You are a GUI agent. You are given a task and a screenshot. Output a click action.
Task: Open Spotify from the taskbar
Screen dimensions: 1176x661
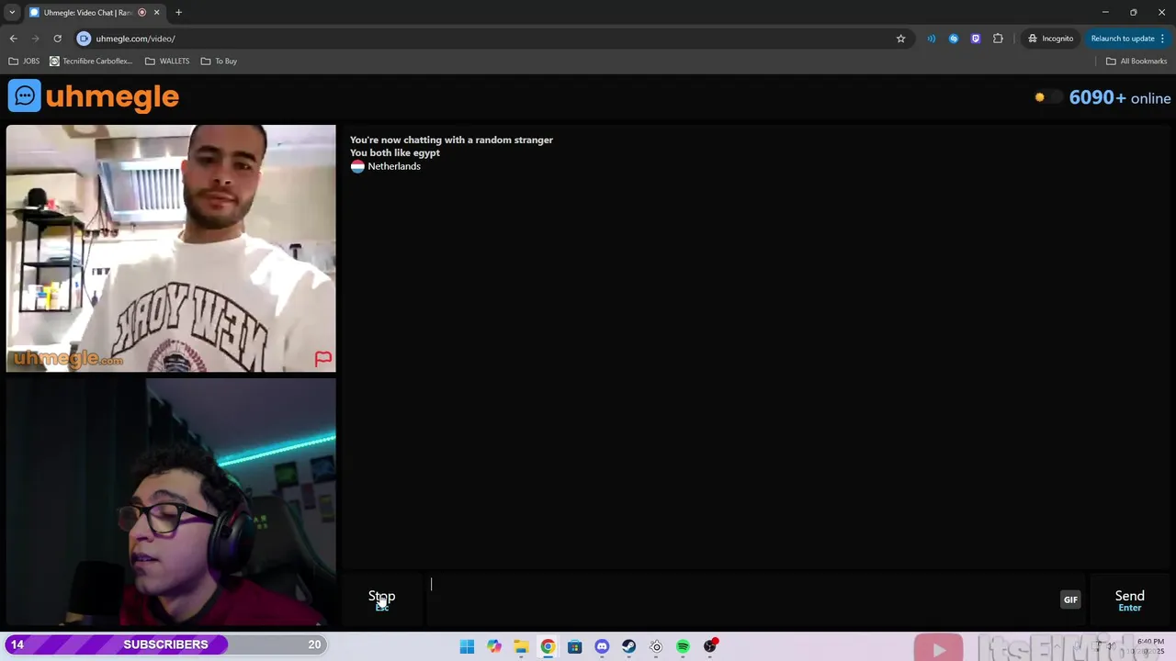click(x=683, y=646)
